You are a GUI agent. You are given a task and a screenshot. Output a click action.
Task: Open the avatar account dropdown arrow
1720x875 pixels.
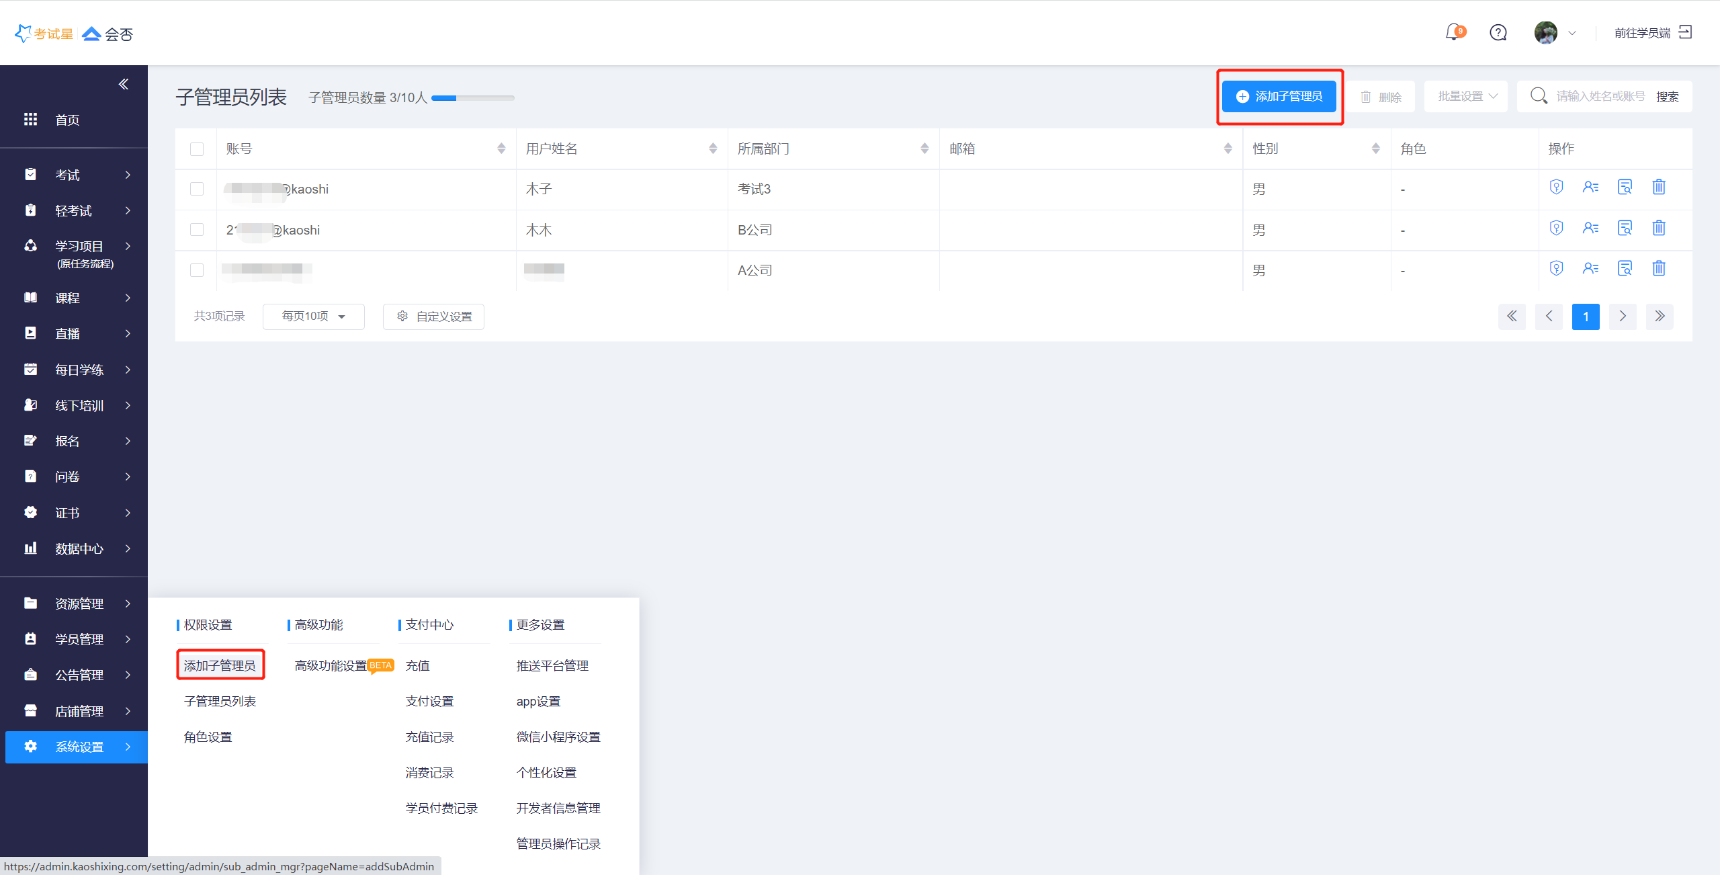tap(1572, 33)
